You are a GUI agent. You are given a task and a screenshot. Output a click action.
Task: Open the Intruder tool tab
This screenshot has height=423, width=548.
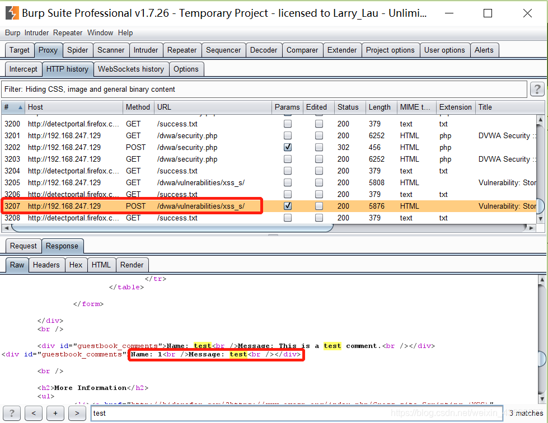[x=146, y=50]
